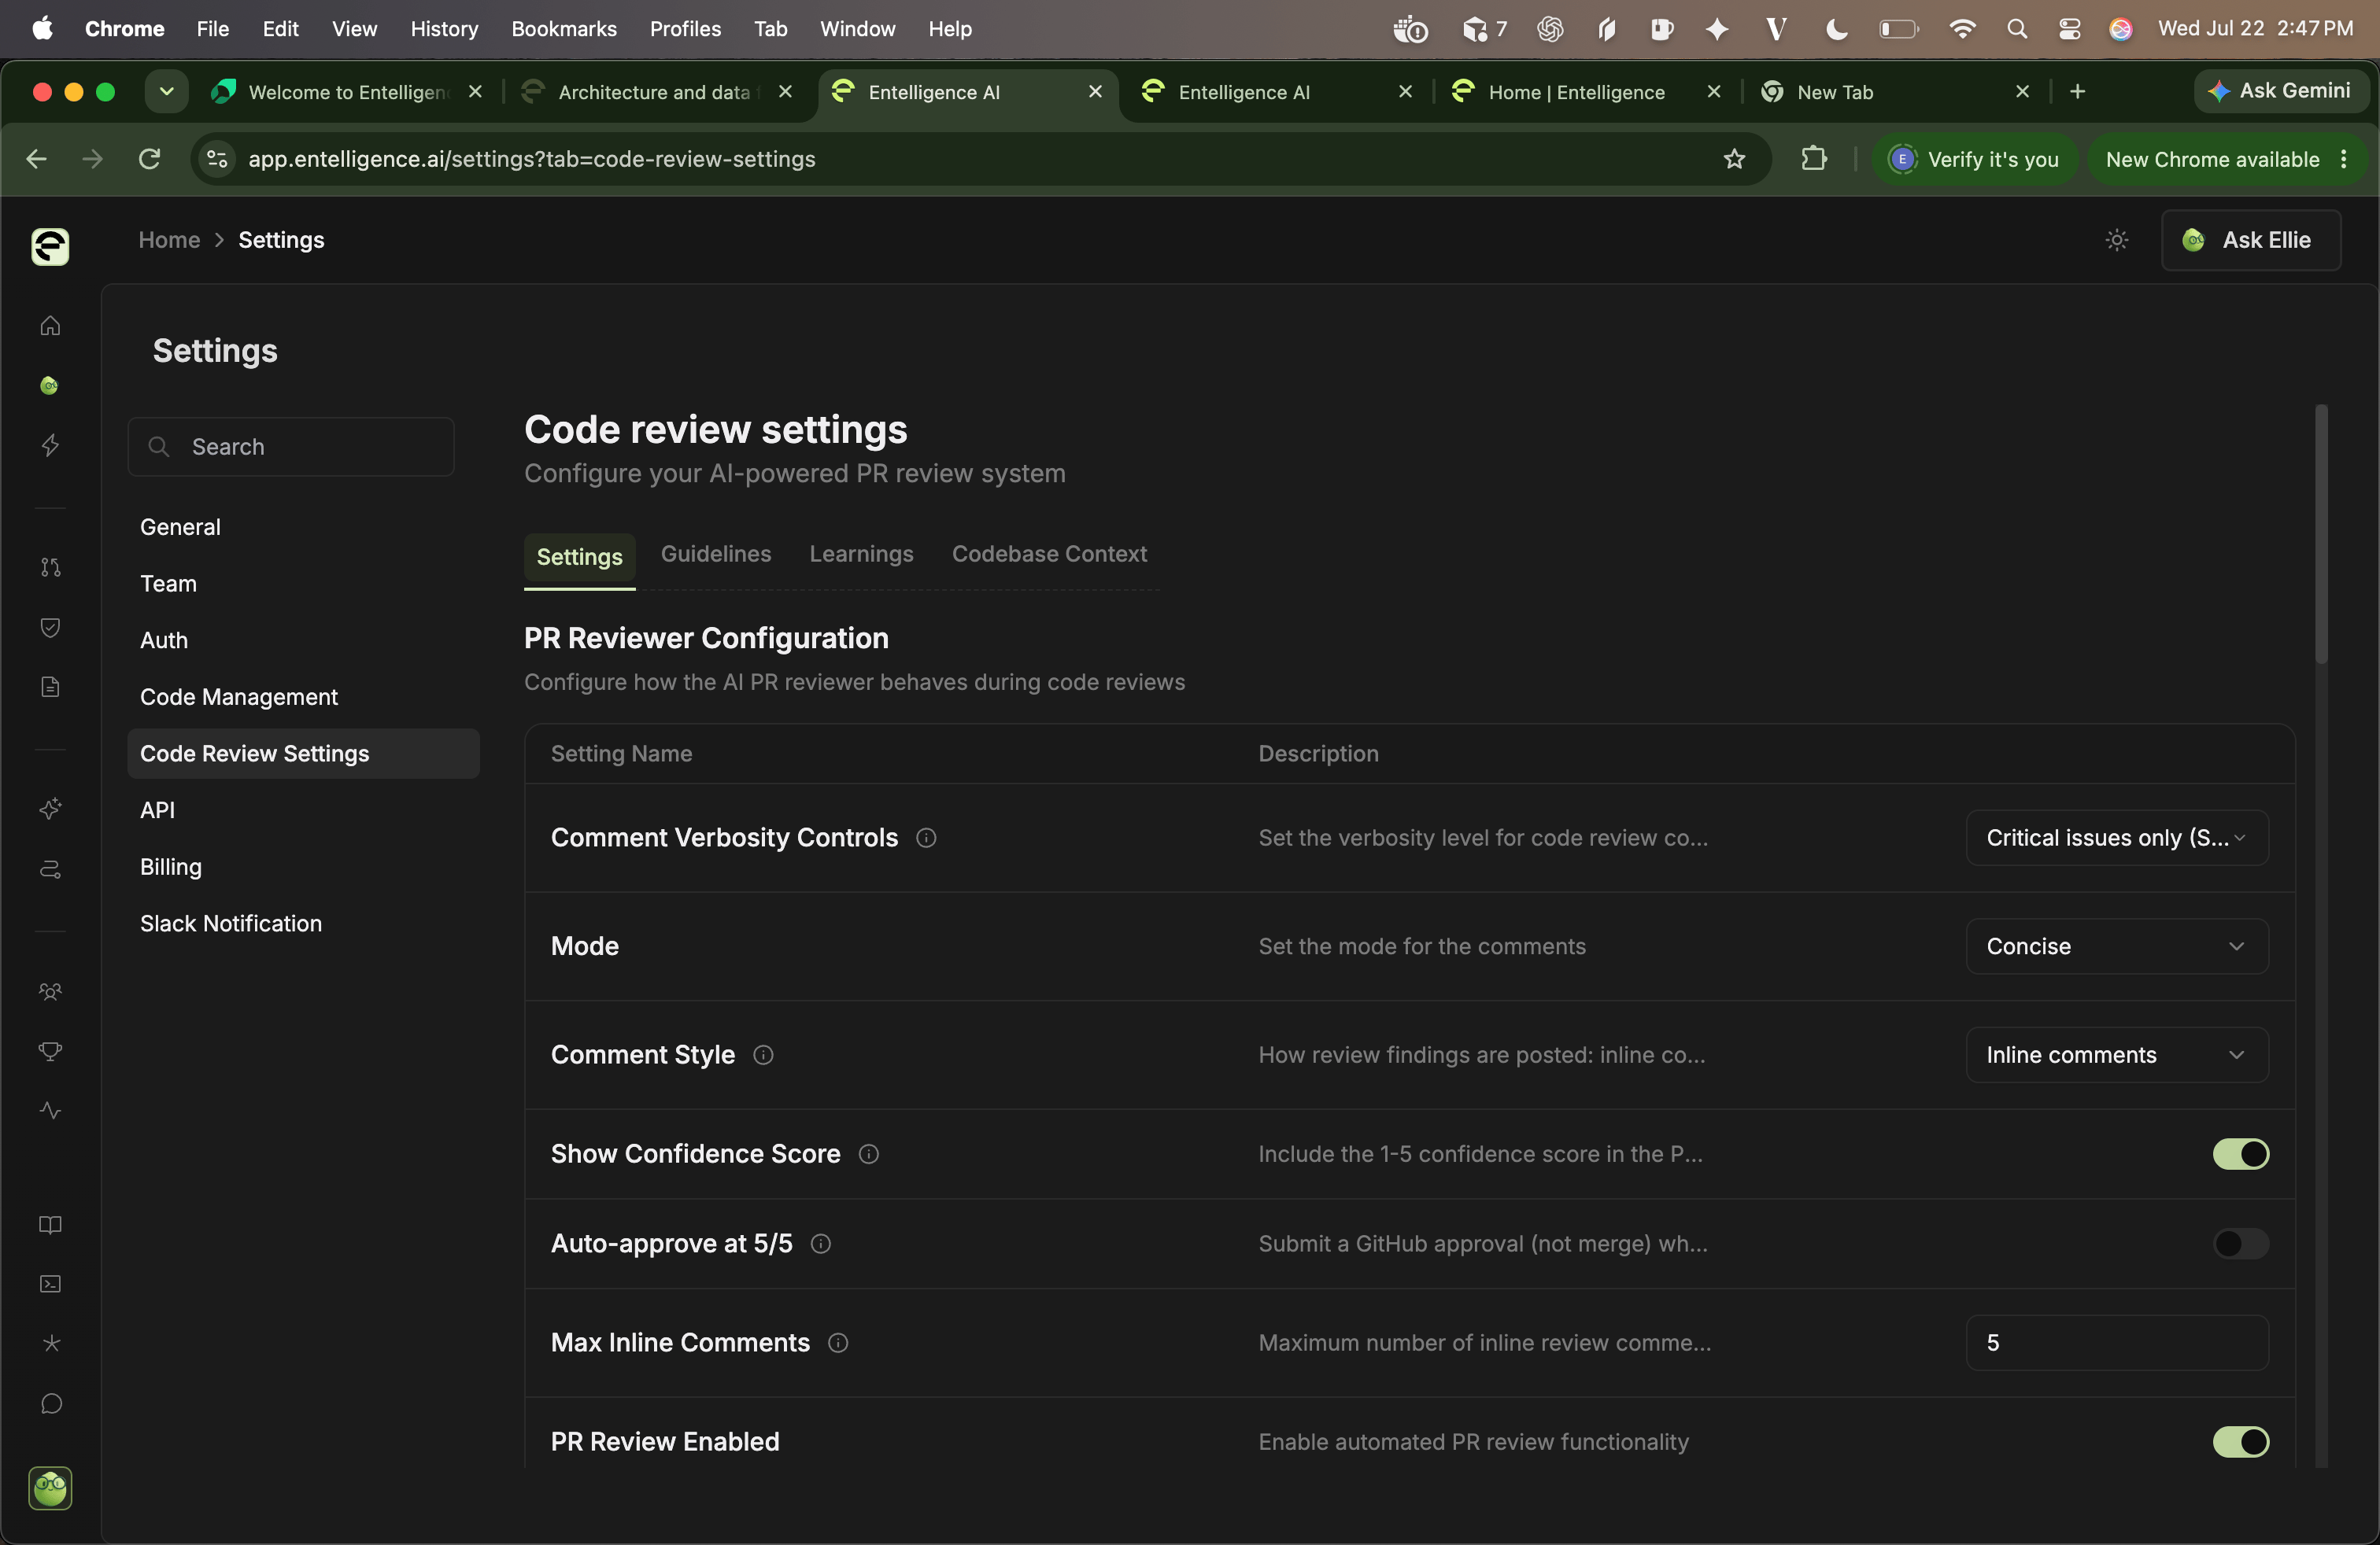The width and height of the screenshot is (2380, 1545).
Task: Click the Ask Ellie button
Action: click(x=2250, y=240)
